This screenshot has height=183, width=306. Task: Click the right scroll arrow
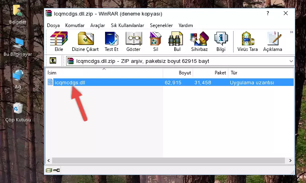point(290,160)
